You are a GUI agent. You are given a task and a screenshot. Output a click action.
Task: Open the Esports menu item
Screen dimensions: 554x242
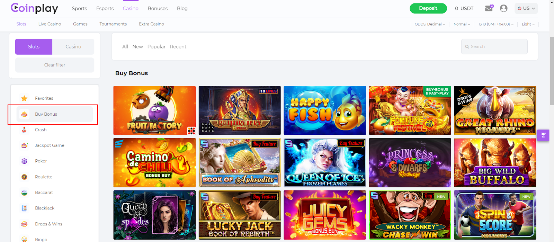tap(105, 8)
